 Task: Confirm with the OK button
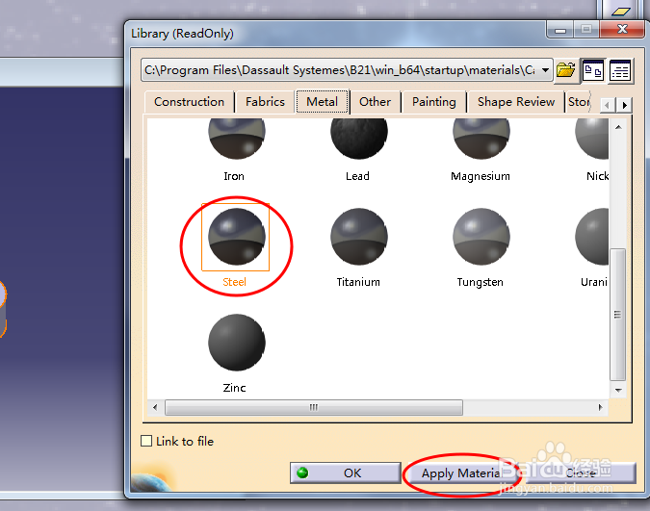(x=346, y=473)
